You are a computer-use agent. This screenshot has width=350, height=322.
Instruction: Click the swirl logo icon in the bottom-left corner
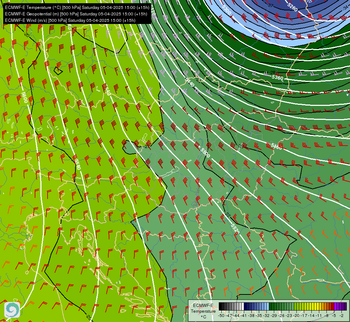coord(12,309)
